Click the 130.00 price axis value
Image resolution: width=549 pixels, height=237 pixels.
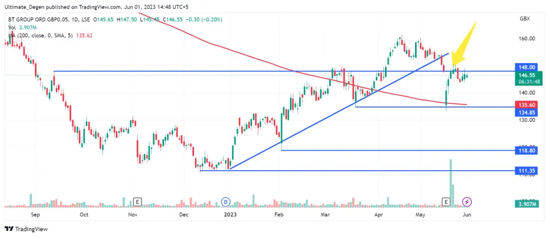tap(528, 120)
